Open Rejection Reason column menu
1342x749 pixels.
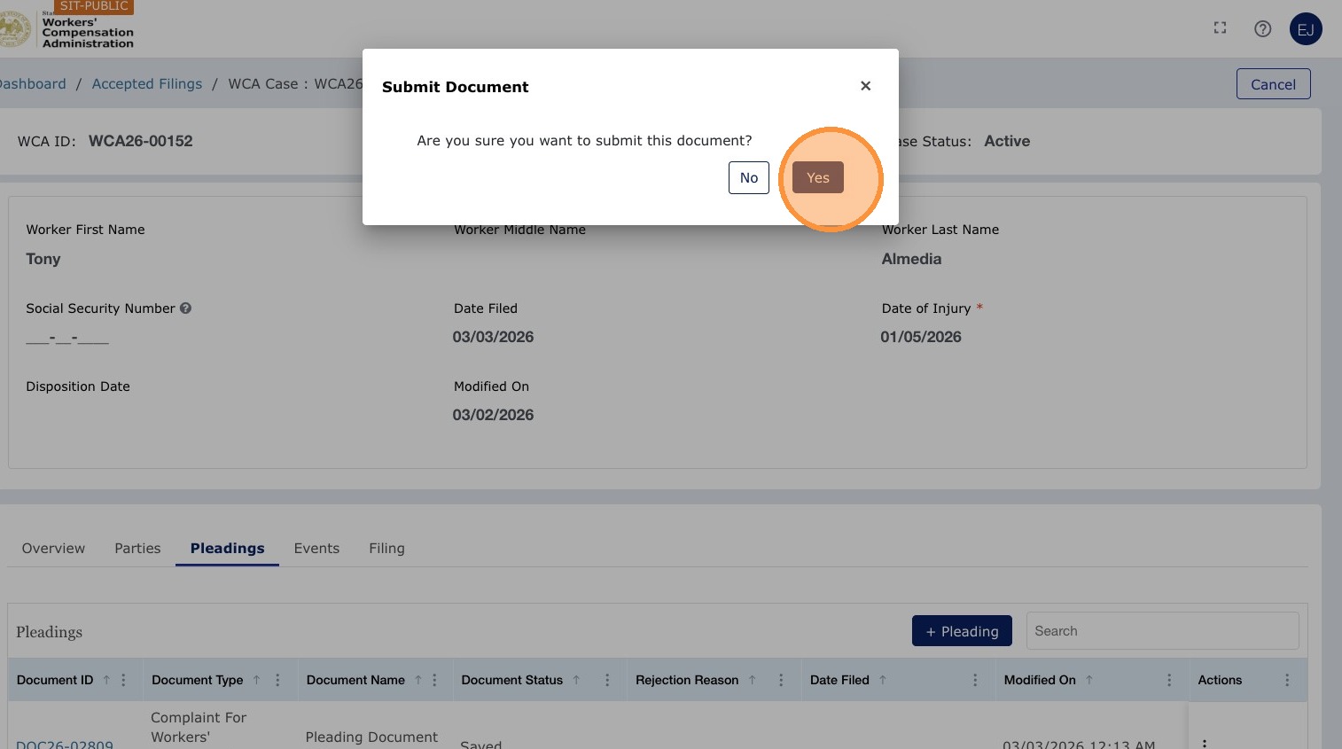point(781,680)
